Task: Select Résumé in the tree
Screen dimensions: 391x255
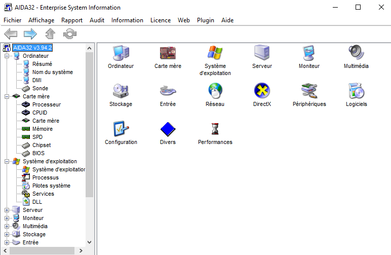Action: (x=42, y=64)
